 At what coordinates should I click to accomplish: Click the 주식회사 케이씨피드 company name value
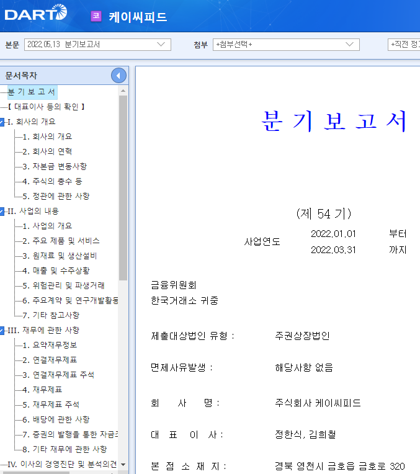[318, 403]
